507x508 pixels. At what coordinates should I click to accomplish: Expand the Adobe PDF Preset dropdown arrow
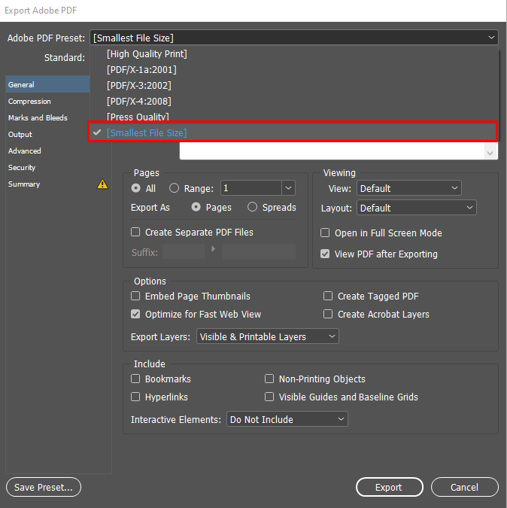(x=491, y=38)
